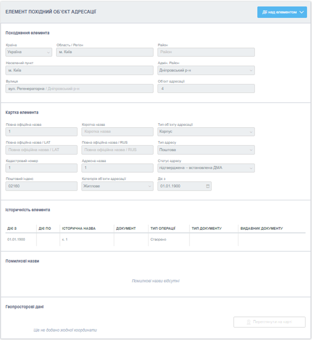Expand the 'Статус адресу' dropdown

(x=250, y=168)
